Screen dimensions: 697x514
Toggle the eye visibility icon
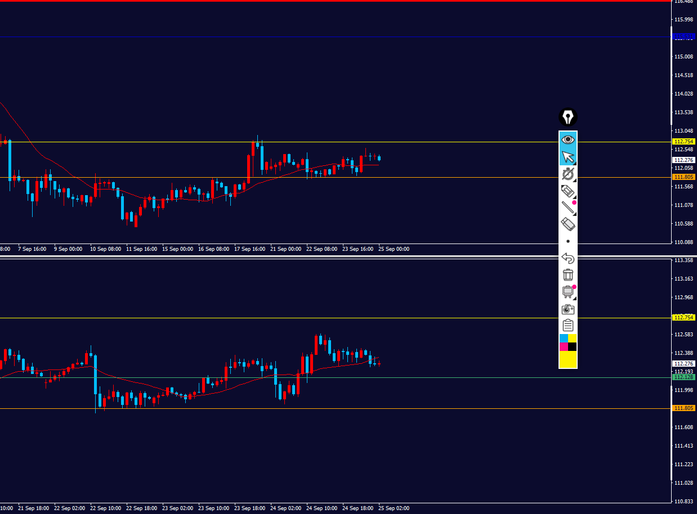[568, 139]
